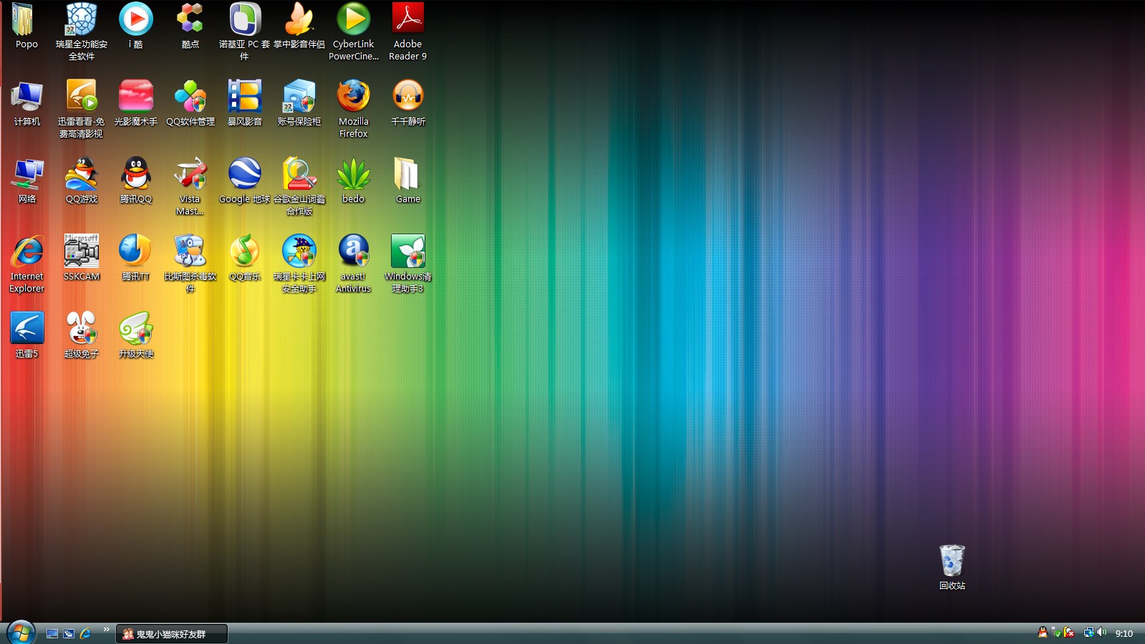Select the 网络 (Network) desktop icon
Screen dimensions: 1145x644
27,181
